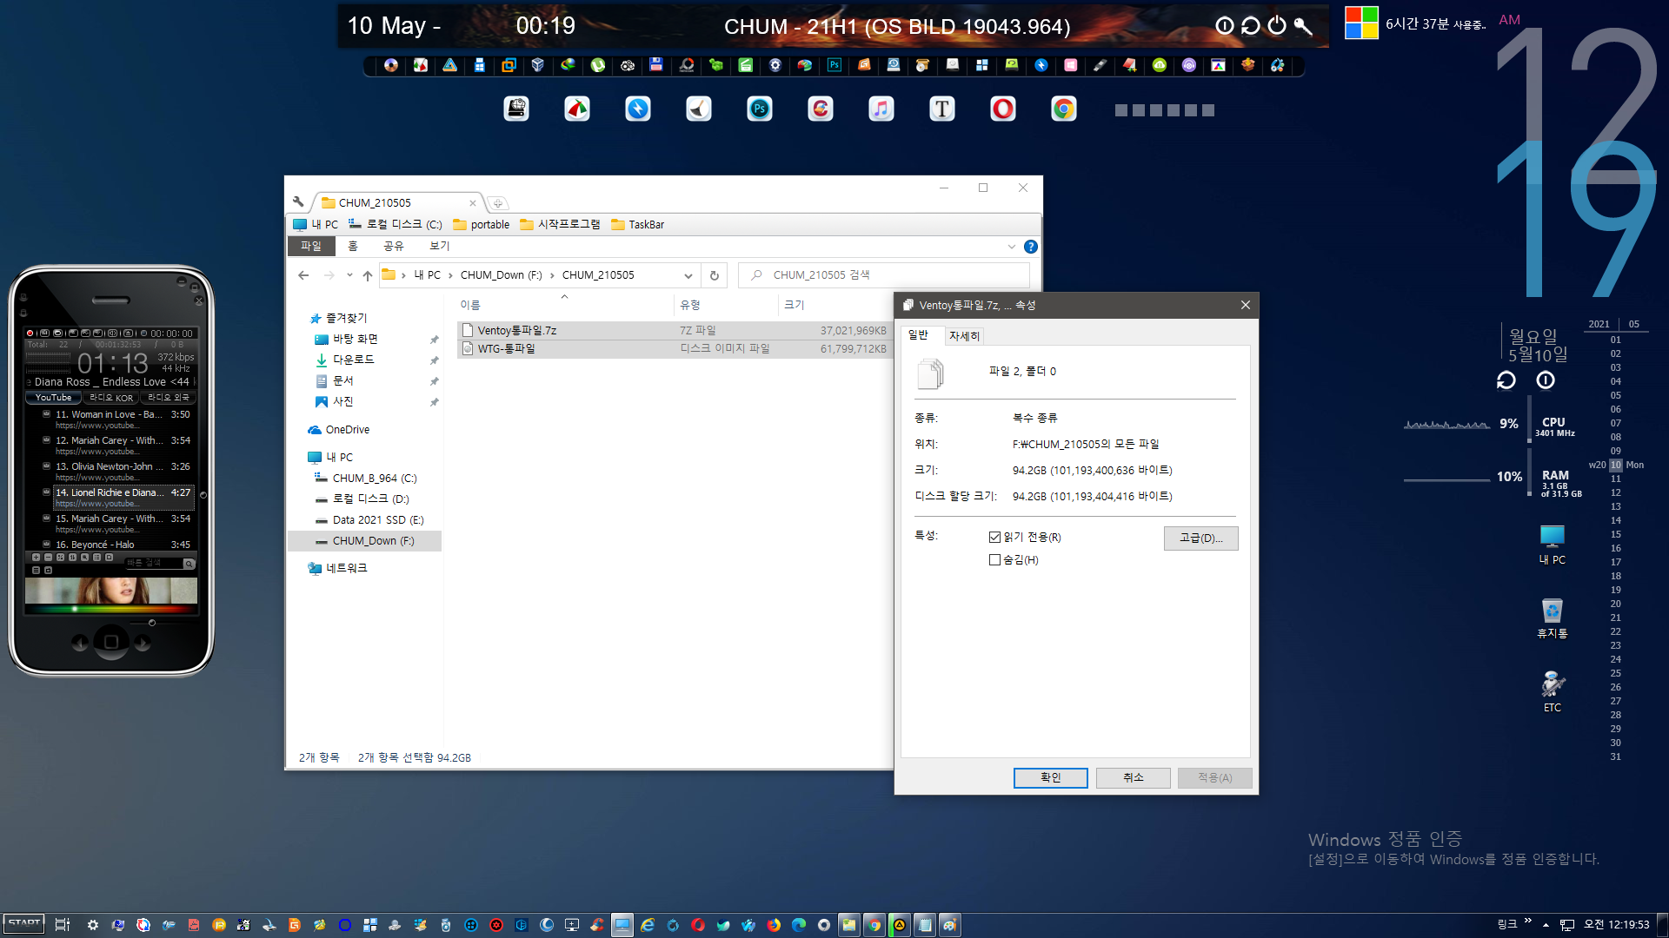Click the YouTube media player icon
Viewport: 1669px width, 938px height.
[53, 396]
